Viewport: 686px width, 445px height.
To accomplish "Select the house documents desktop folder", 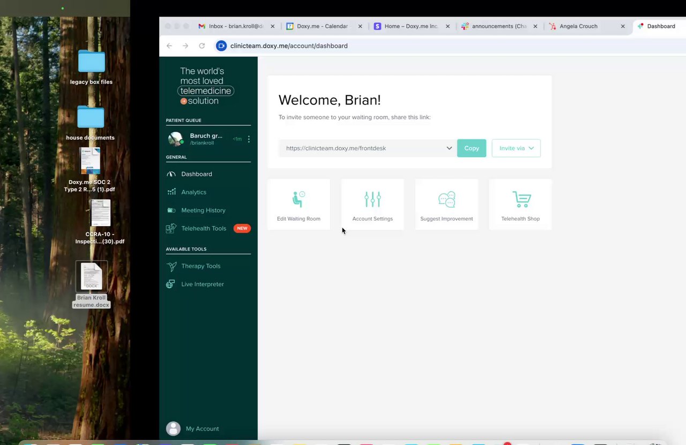I will tap(91, 123).
